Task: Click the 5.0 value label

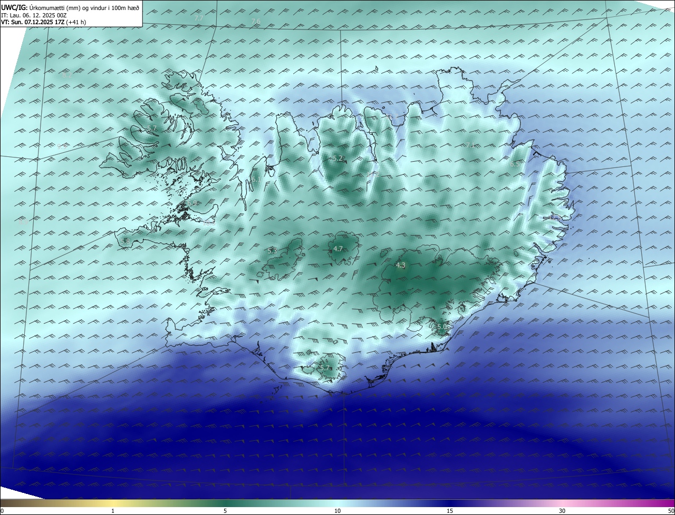Action: point(442,327)
